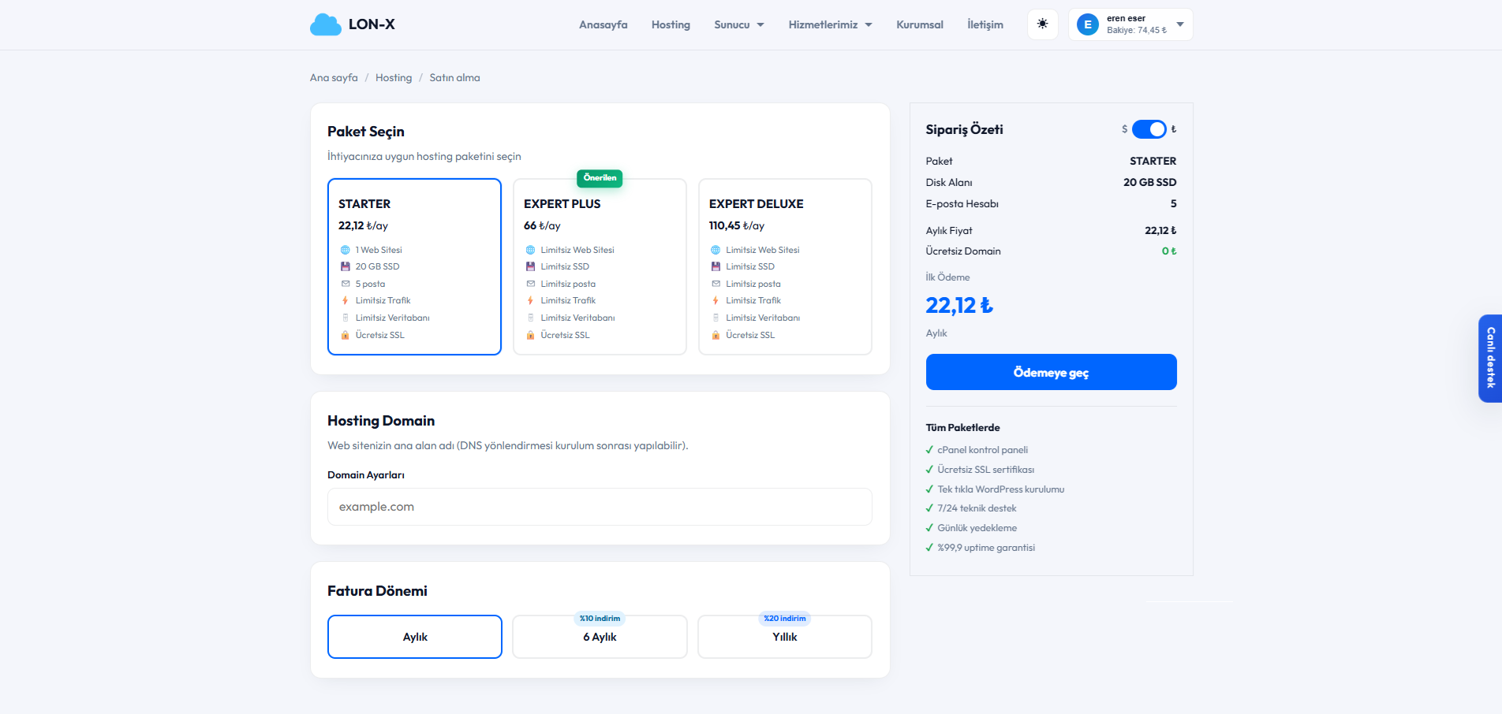The width and height of the screenshot is (1502, 714).
Task: Click the %99,9 uptime garantisi text
Action: (986, 548)
